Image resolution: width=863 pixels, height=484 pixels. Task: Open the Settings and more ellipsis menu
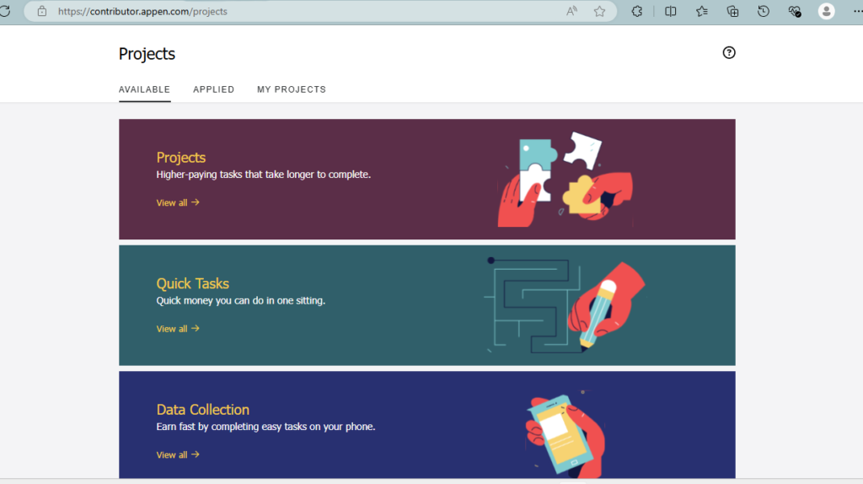click(857, 11)
